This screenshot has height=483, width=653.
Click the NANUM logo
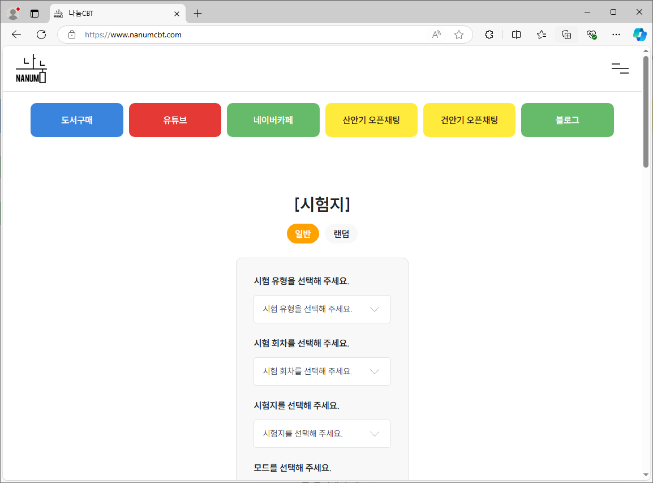point(31,68)
